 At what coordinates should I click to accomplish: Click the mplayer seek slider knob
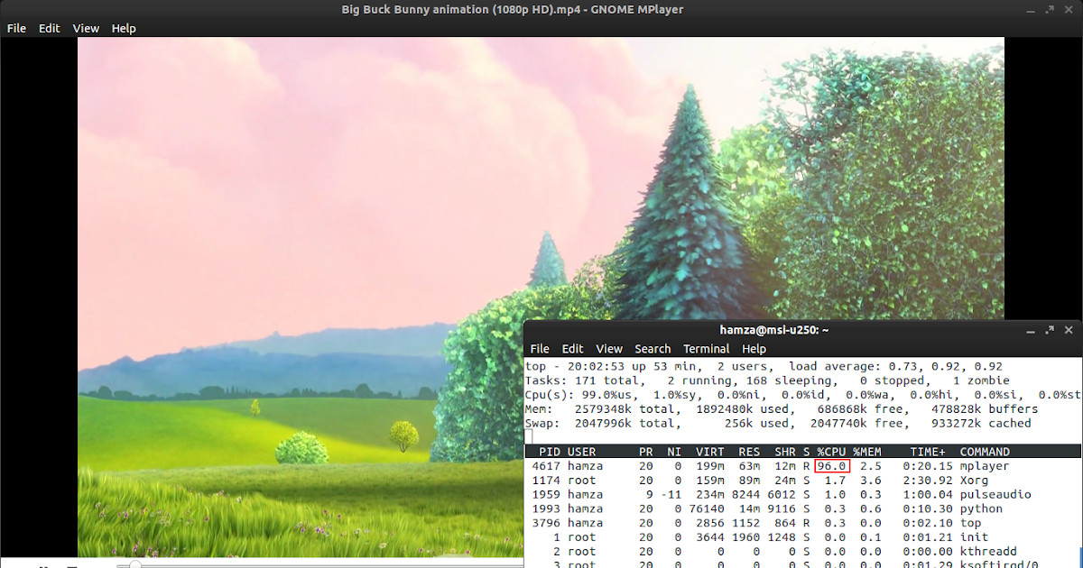point(134,564)
